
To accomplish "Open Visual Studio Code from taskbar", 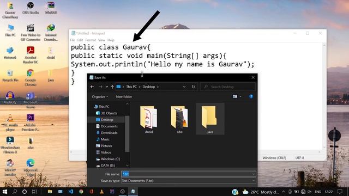I will tap(71, 192).
